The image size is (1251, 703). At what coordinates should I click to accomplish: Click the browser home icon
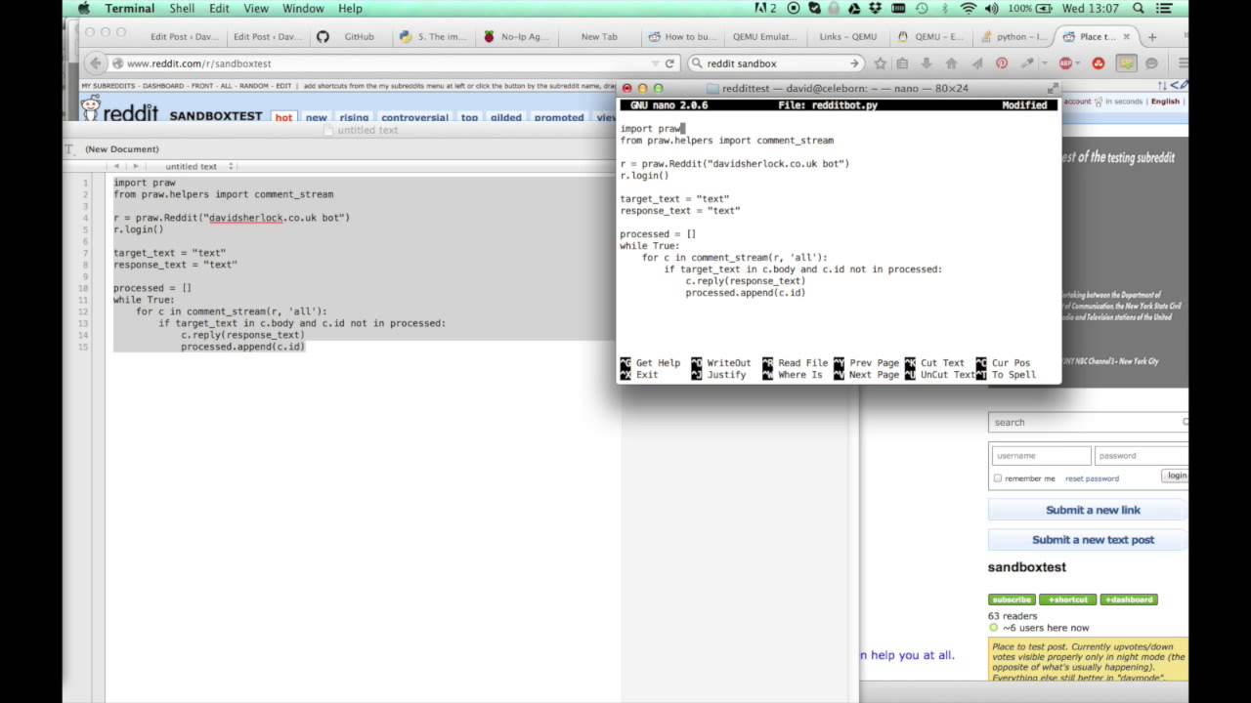951,63
